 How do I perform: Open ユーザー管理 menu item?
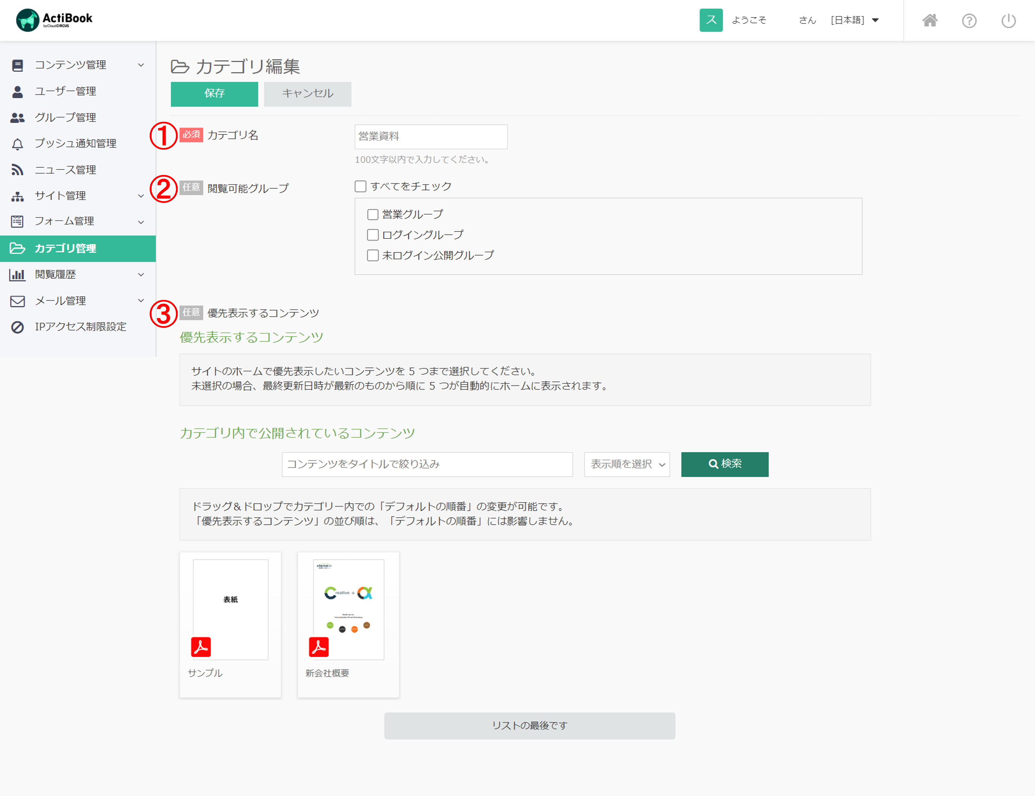click(x=78, y=91)
